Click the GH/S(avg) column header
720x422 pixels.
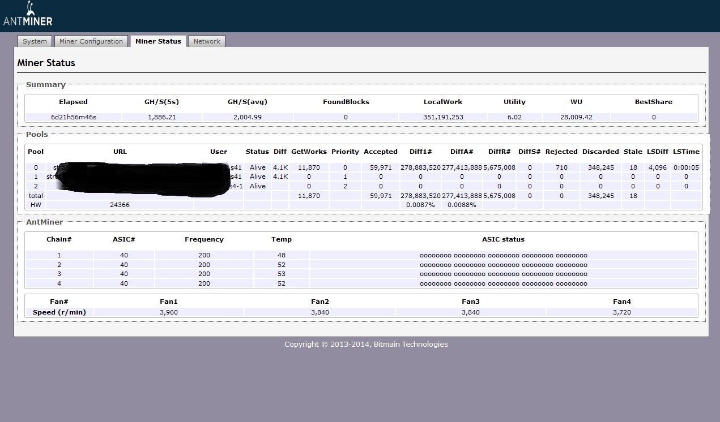click(x=247, y=102)
